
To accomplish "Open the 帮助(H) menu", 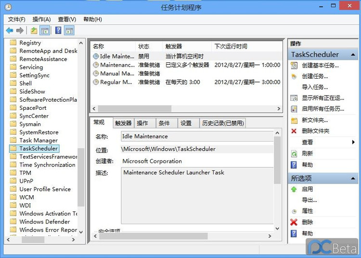I will coord(92,19).
